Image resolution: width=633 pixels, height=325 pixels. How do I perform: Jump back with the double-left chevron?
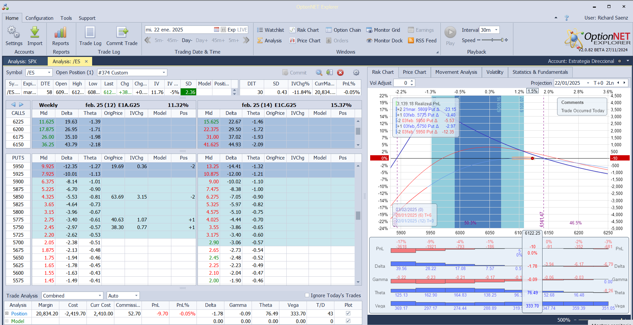[x=148, y=40]
